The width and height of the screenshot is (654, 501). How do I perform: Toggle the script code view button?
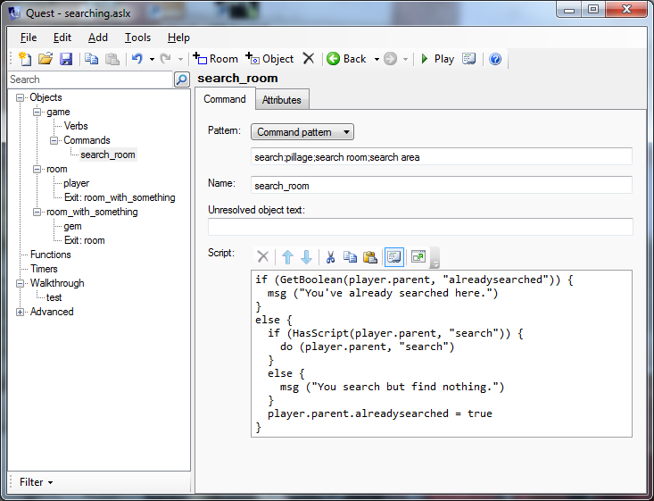point(393,256)
